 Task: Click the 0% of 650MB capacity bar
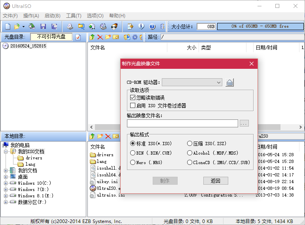point(260,26)
